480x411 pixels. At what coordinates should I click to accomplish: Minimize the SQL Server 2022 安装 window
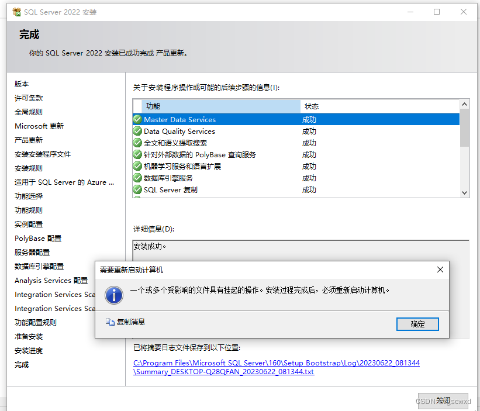(410, 12)
